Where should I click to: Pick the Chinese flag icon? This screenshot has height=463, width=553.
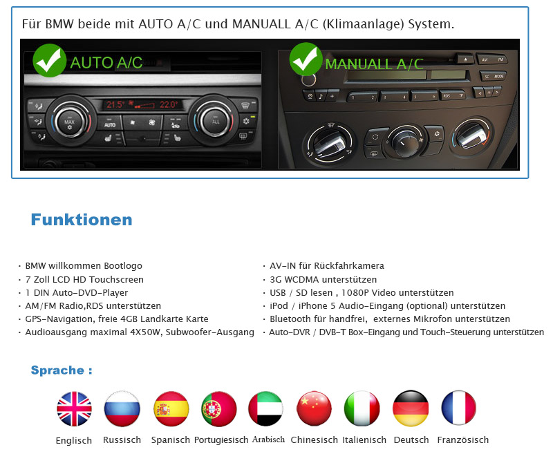click(315, 408)
